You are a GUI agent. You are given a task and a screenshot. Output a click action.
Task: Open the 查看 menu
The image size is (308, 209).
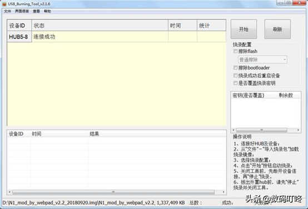pyautogui.click(x=36, y=11)
